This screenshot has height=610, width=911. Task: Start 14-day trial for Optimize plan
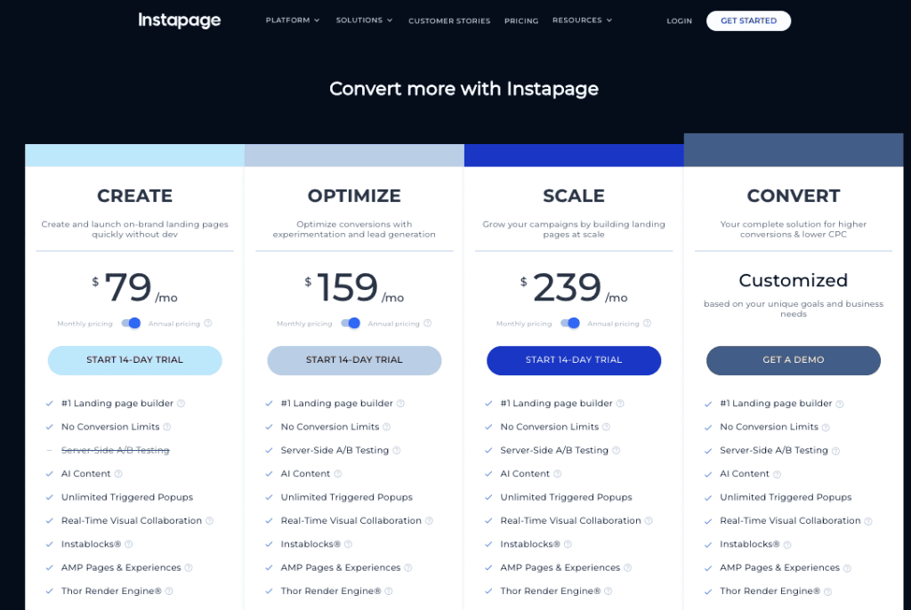(354, 360)
